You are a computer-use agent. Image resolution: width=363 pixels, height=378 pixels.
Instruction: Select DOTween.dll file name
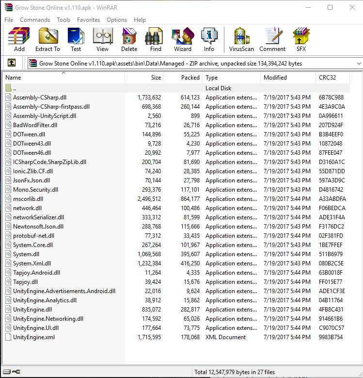click(x=29, y=134)
